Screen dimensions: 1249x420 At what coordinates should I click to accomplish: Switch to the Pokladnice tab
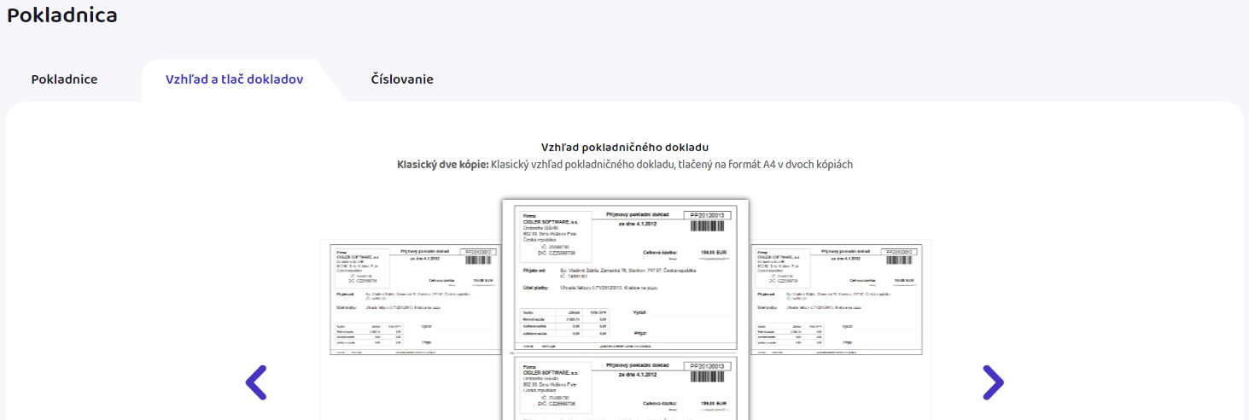click(64, 79)
